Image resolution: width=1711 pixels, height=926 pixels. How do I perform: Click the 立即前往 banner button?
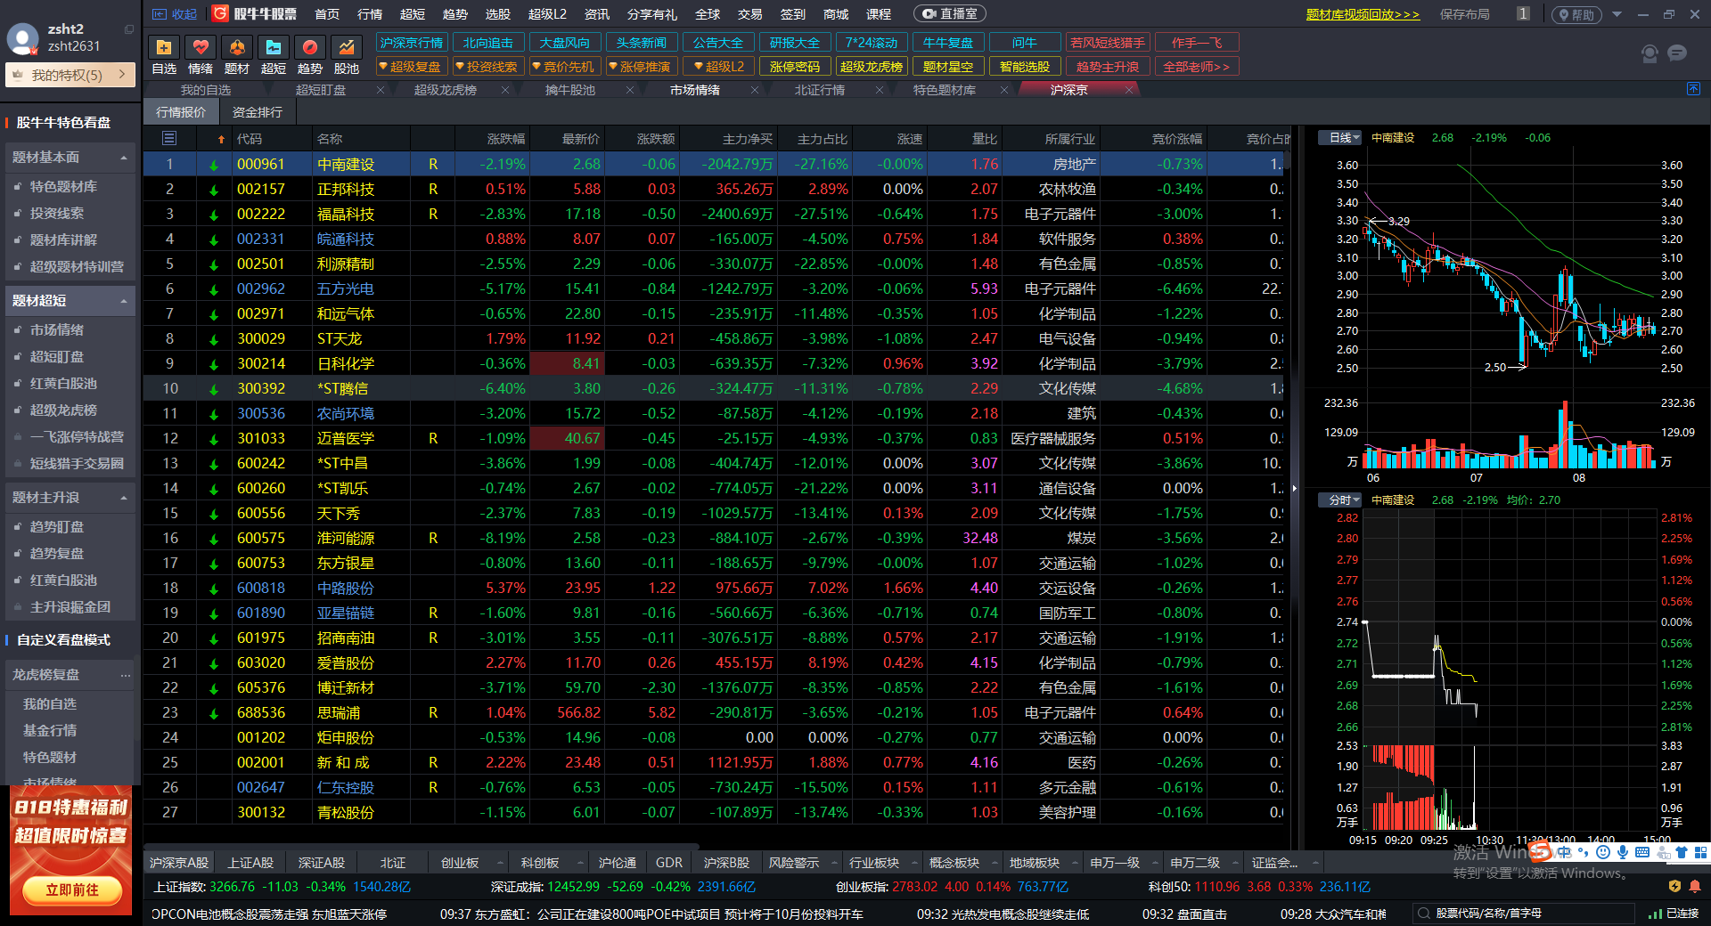72,889
